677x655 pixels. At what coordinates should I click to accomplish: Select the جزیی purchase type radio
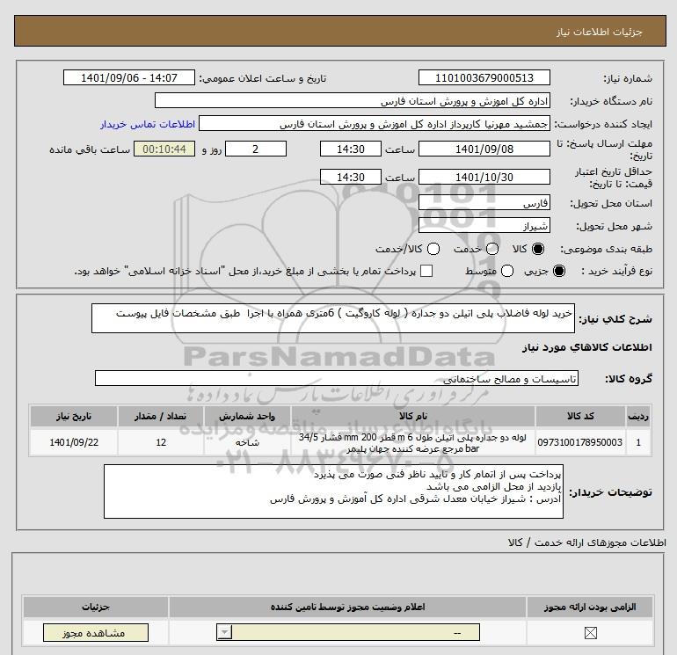(558, 271)
